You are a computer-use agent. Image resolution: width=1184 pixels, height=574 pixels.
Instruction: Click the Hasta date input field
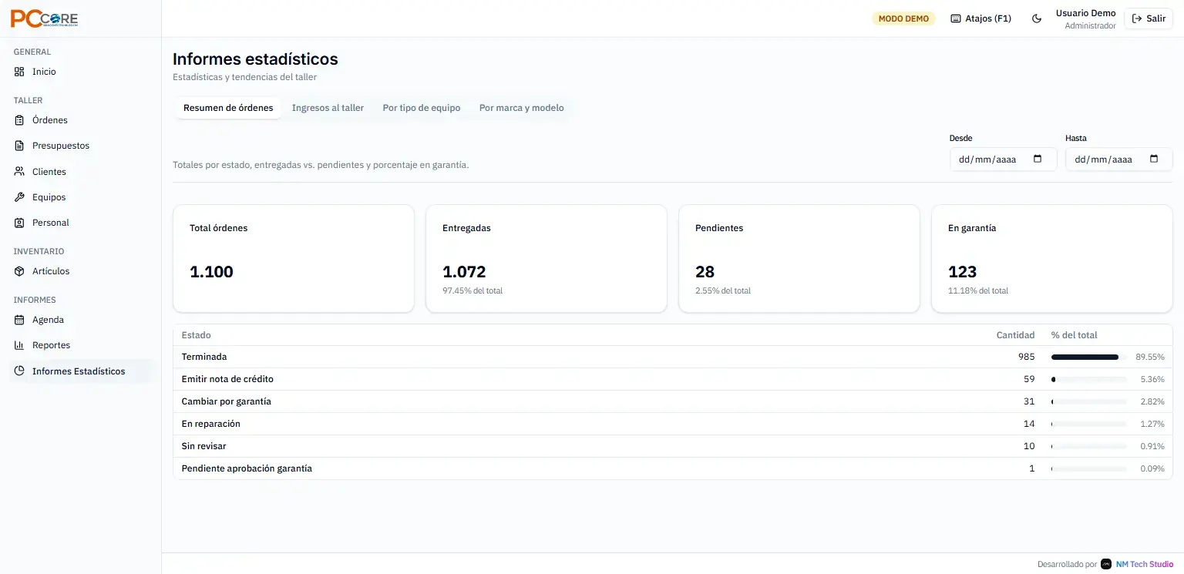1119,159
